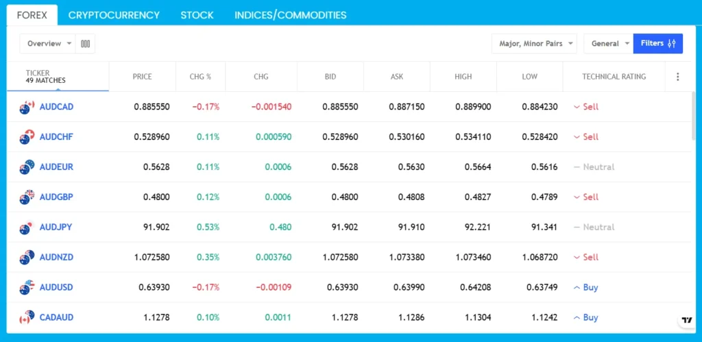Click the CADAUD currency flag icon
This screenshot has width=702, height=342.
pyautogui.click(x=27, y=318)
